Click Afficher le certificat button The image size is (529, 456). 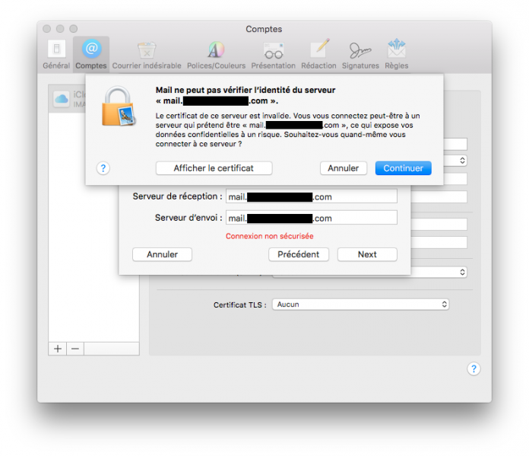point(214,168)
